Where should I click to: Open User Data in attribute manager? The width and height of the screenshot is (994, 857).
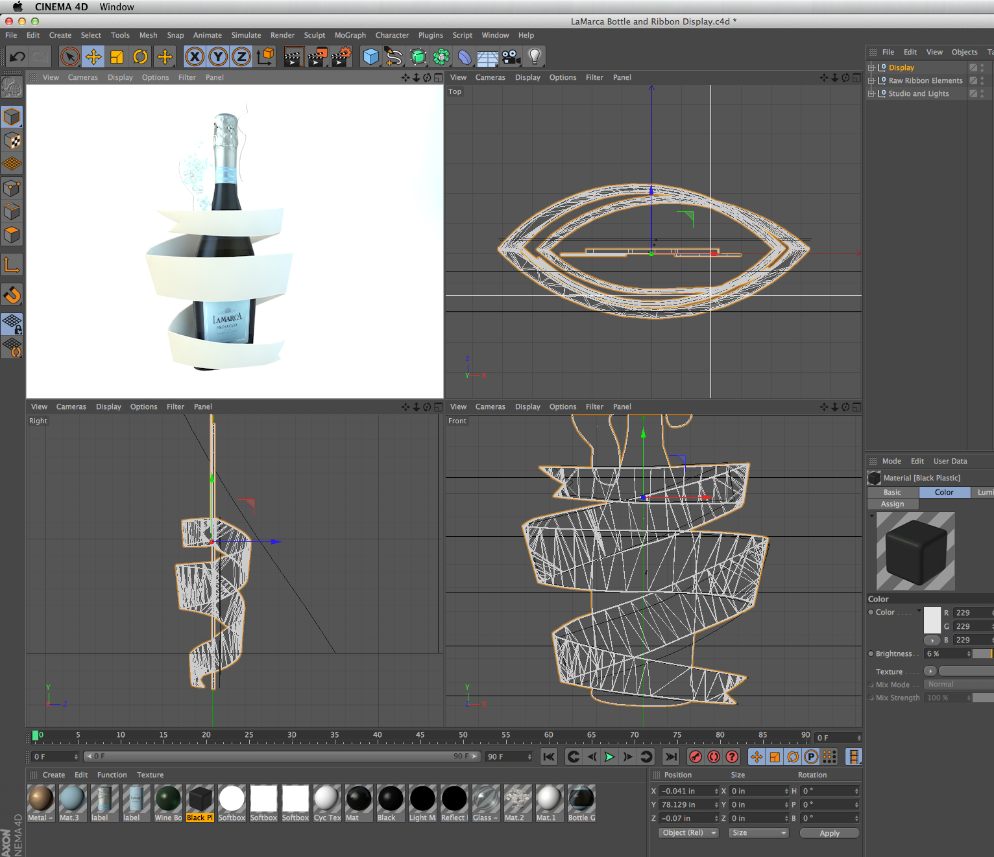pyautogui.click(x=950, y=462)
